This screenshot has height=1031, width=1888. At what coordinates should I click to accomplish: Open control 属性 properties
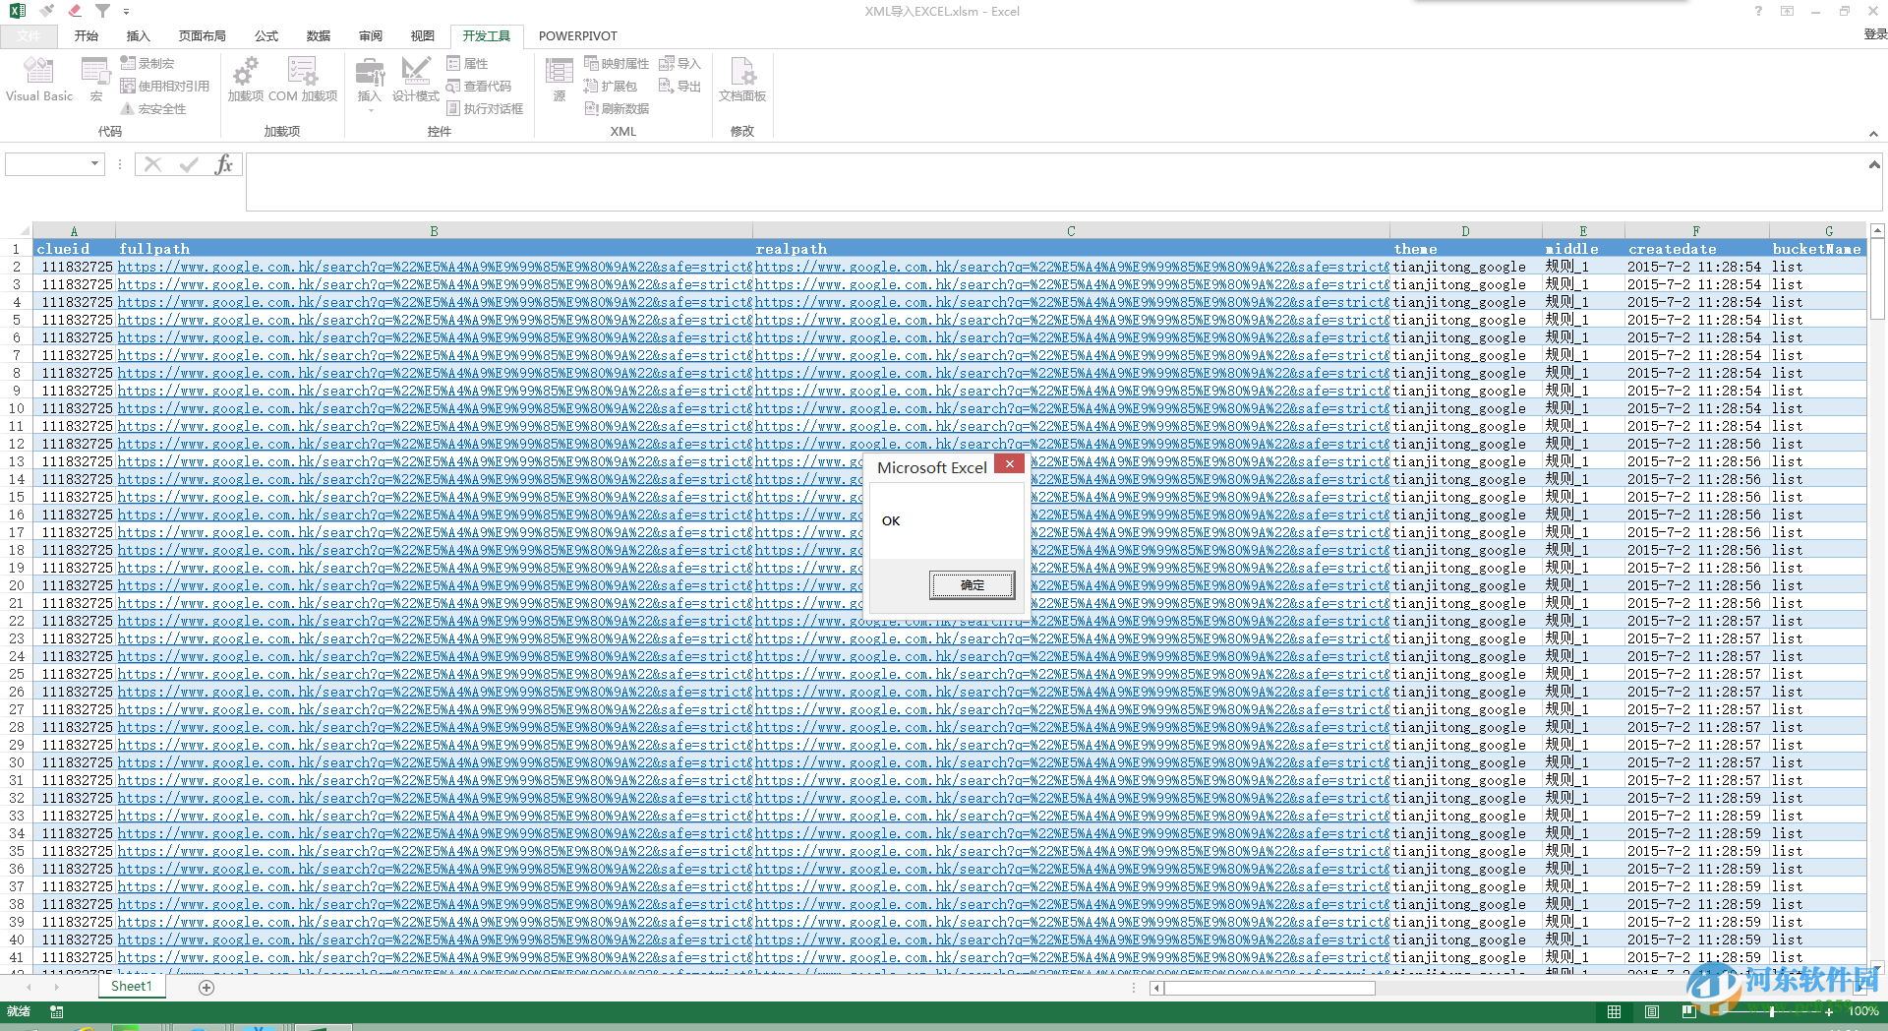pyautogui.click(x=467, y=63)
